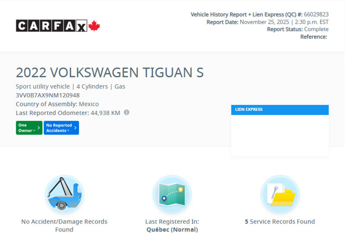Open the 5 Service Records Found label

[x=279, y=221]
